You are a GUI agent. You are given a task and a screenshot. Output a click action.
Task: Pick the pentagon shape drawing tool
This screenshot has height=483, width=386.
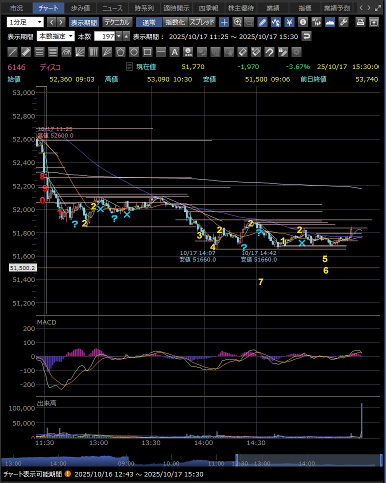[120, 51]
